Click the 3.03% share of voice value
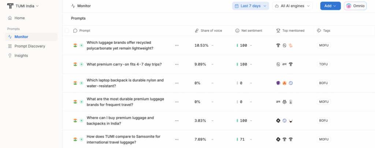 (200, 121)
